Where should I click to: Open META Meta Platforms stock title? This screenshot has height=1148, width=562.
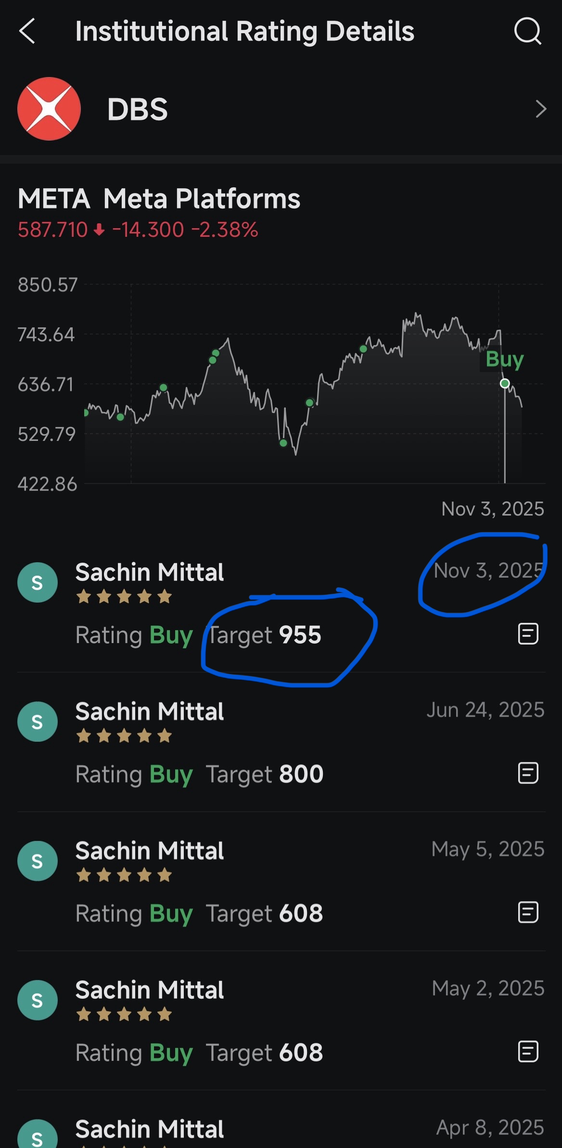tap(159, 198)
